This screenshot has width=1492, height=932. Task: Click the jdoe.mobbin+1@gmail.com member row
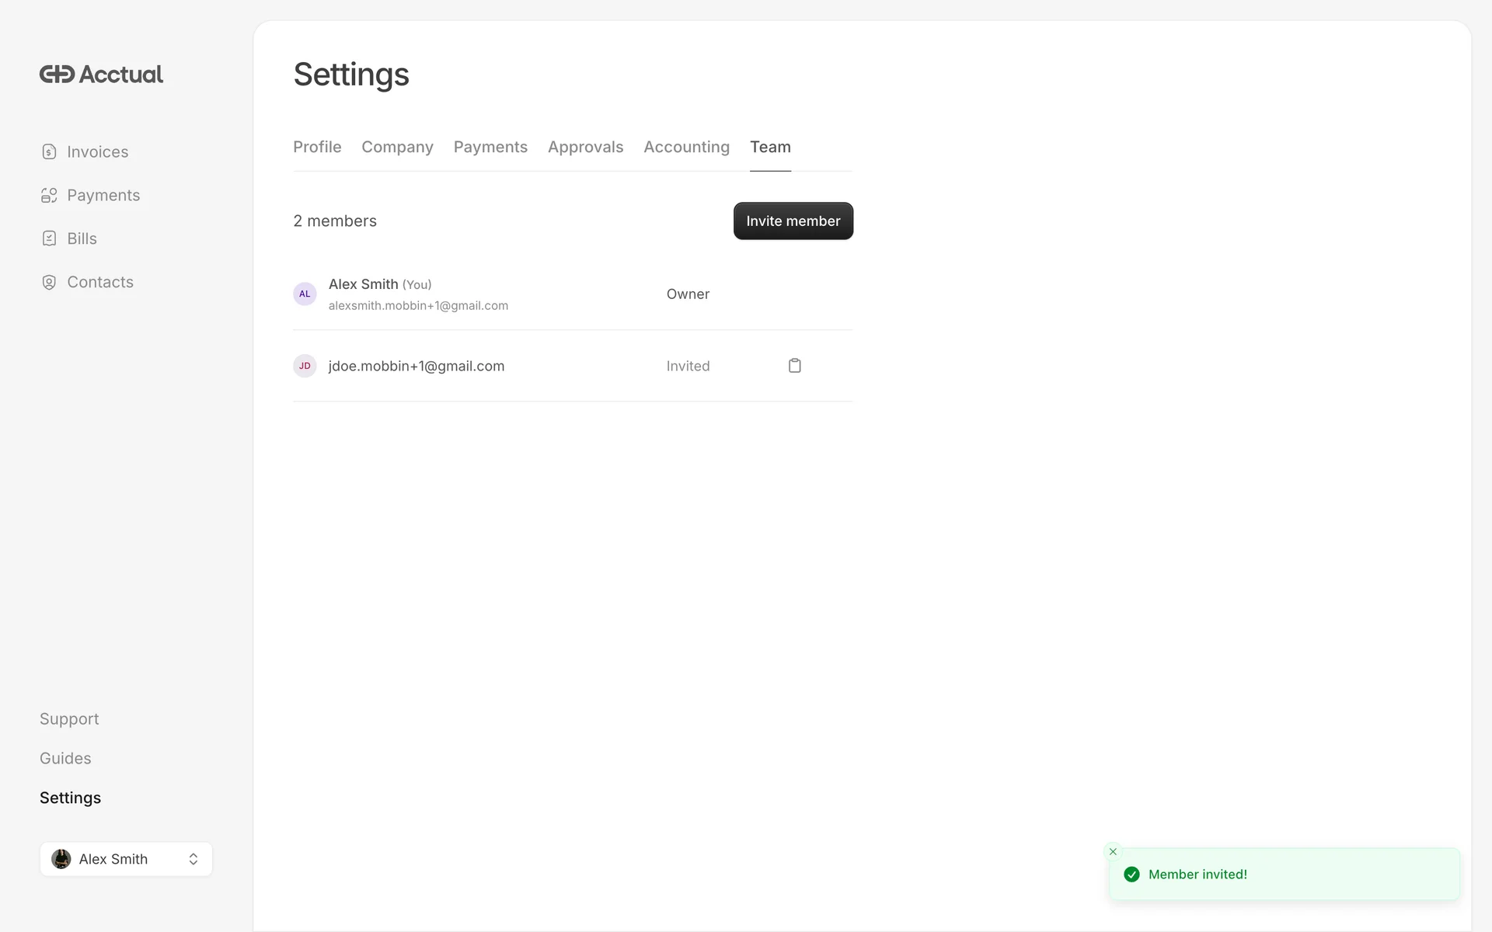coord(417,366)
